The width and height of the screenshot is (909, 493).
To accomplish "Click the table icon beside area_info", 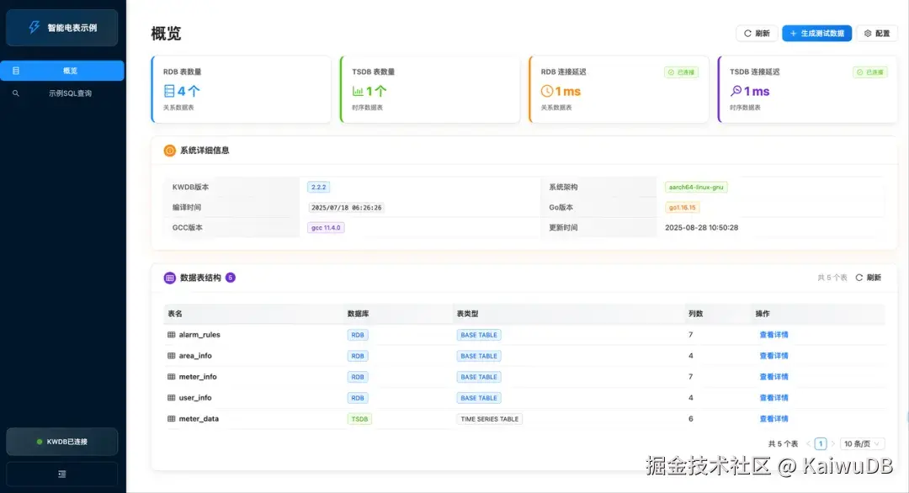I will (171, 356).
